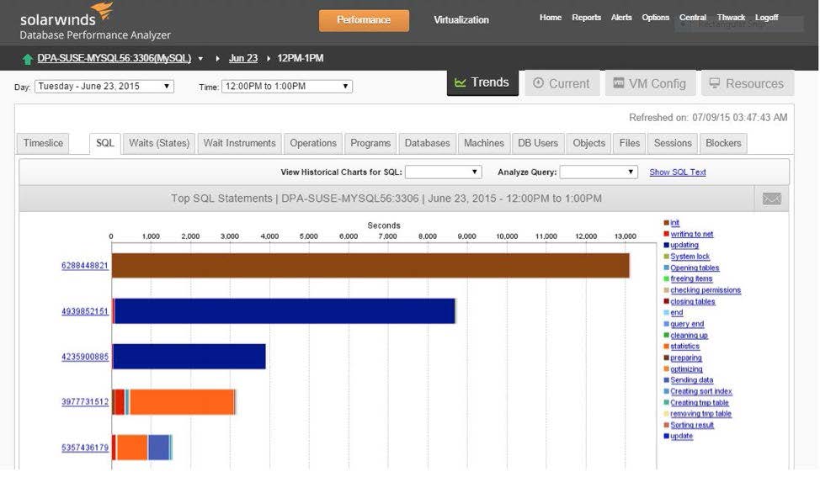Open the Alerts menu

(x=621, y=18)
